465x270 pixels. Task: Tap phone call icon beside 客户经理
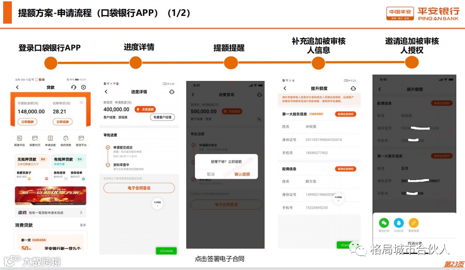260,119
